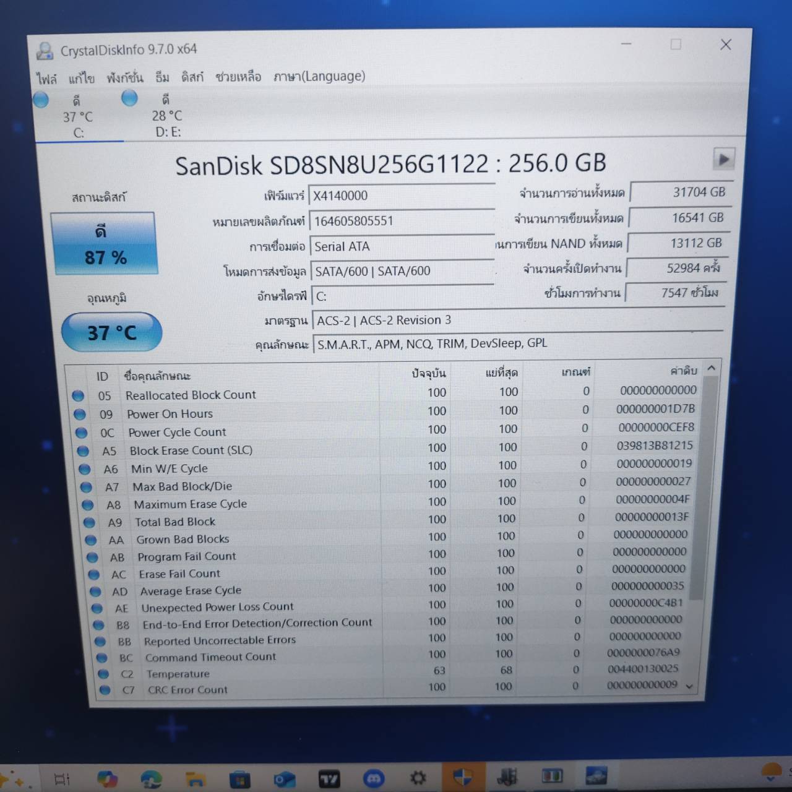Click the 37 °C temperature button
This screenshot has height=792, width=792.
[111, 333]
